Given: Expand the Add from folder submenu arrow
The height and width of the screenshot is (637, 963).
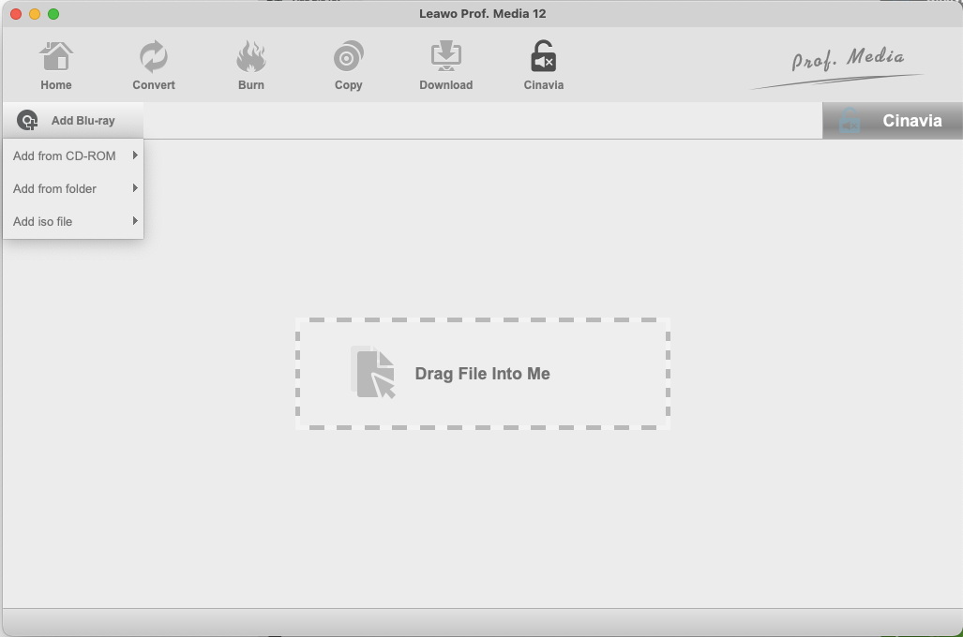Looking at the screenshot, I should click(134, 187).
